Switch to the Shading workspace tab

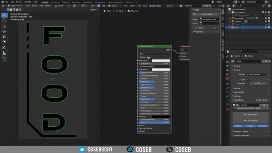[x=65, y=3]
